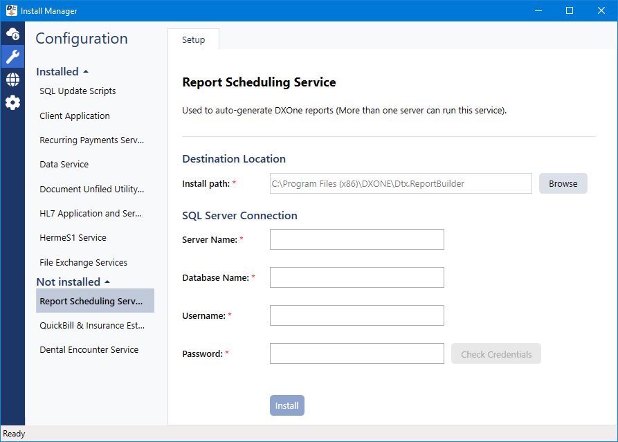Select the cloud download sidebar icon
The height and width of the screenshot is (442, 618).
12,33
